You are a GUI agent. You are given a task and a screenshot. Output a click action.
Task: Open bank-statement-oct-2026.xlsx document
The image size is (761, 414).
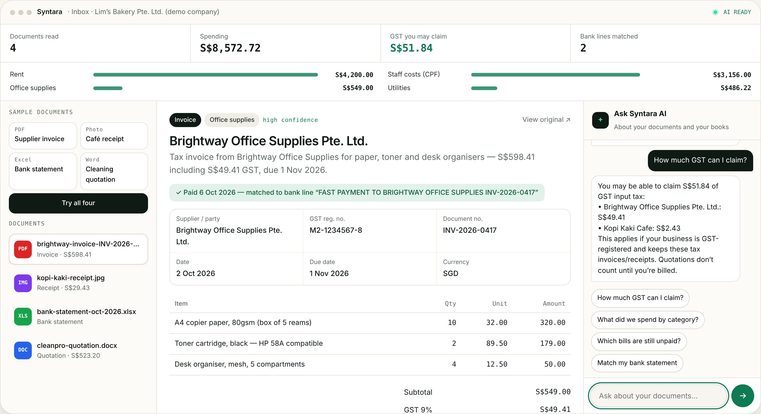(x=78, y=316)
